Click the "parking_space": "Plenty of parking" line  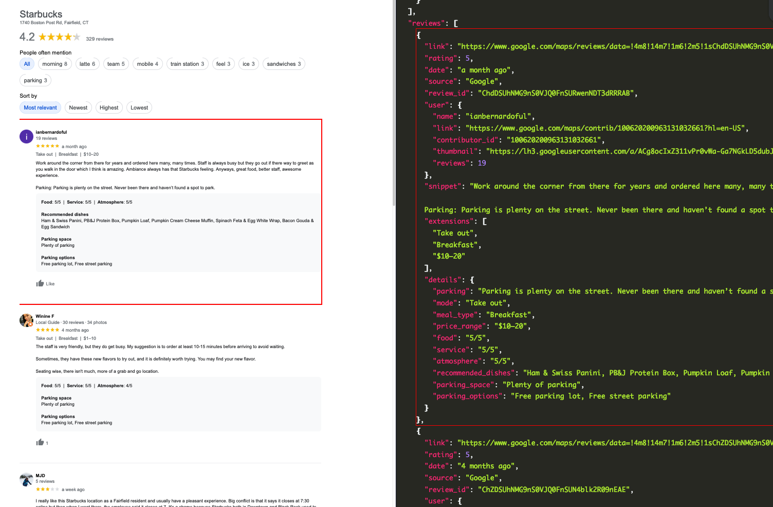[508, 385]
